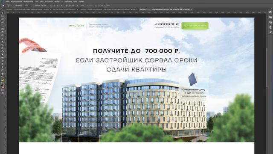Open the Окно menu

(x=75, y=1)
